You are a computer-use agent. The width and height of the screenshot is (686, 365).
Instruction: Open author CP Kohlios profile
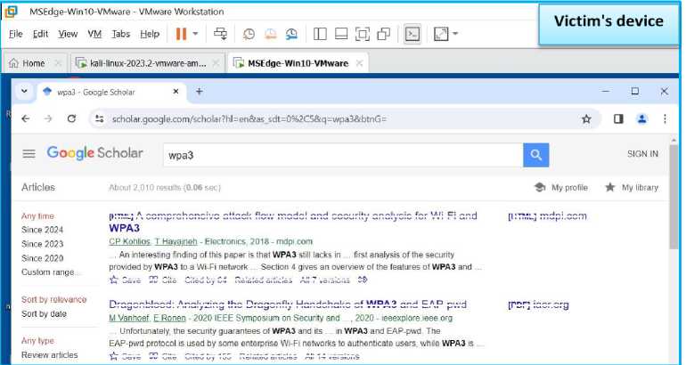coord(130,241)
